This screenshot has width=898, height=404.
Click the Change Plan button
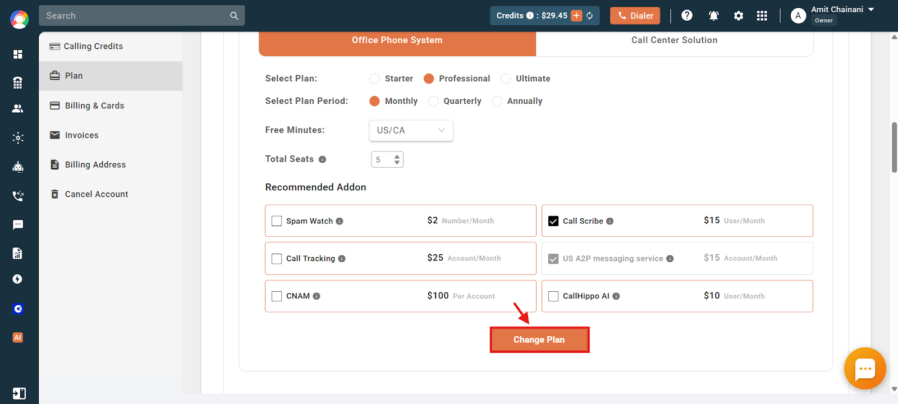click(539, 340)
